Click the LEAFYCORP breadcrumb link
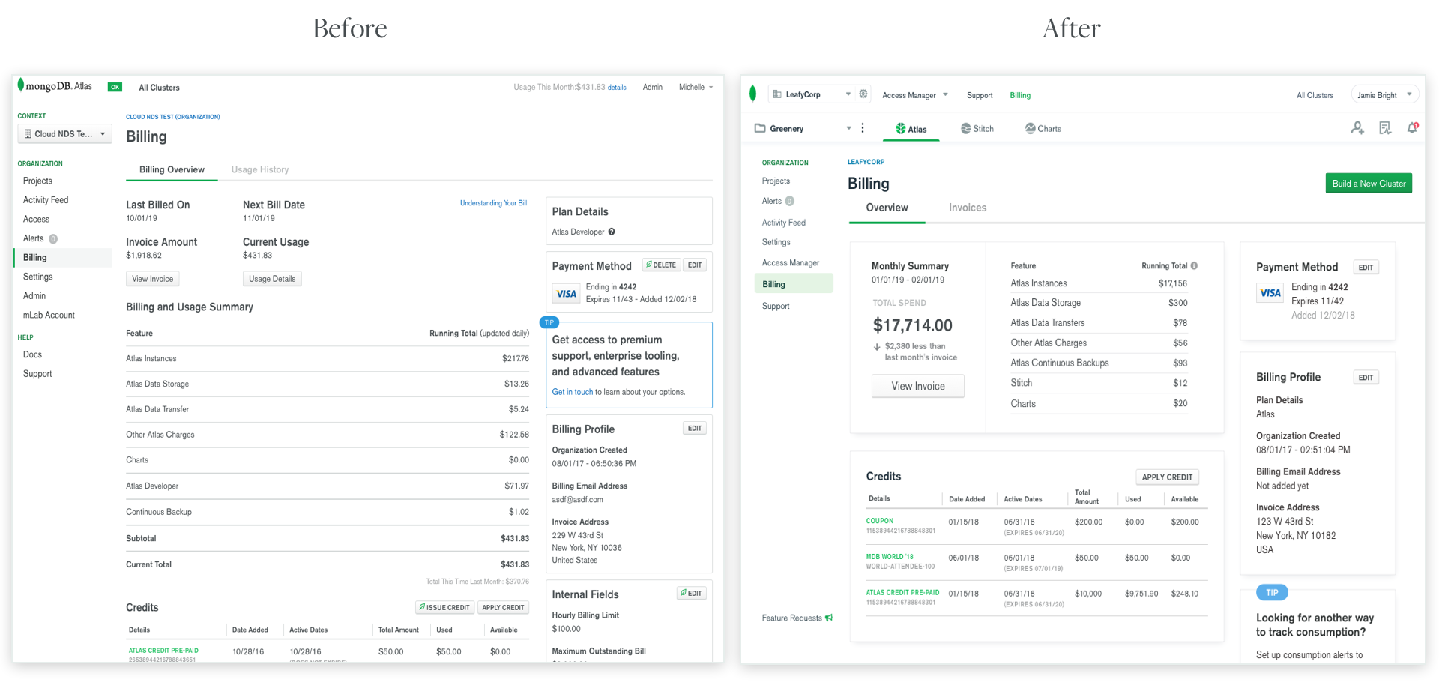This screenshot has width=1439, height=688. click(866, 162)
